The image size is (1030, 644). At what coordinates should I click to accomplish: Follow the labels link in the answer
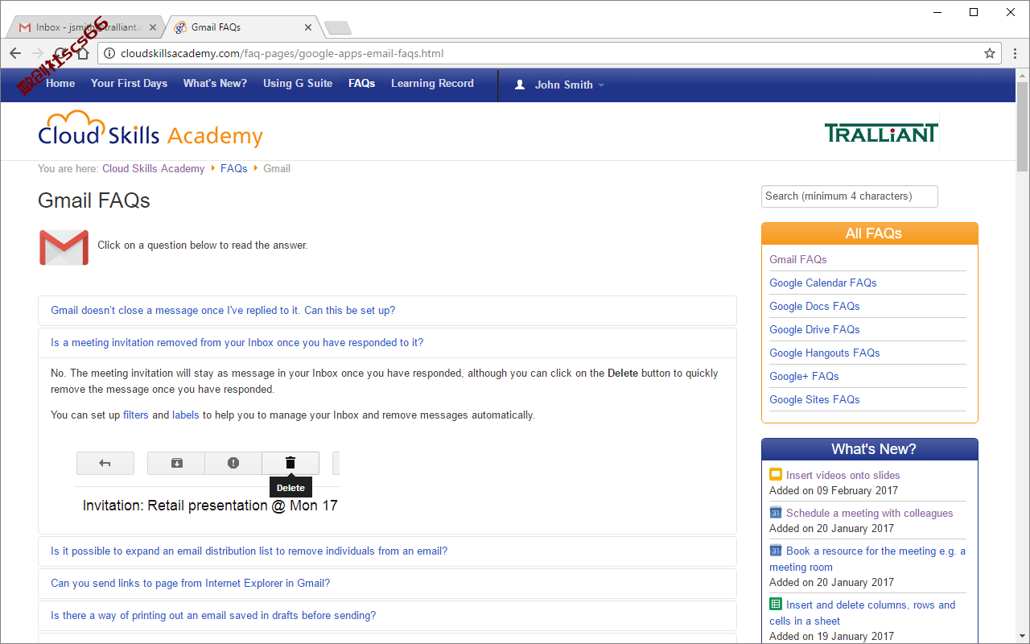click(186, 415)
